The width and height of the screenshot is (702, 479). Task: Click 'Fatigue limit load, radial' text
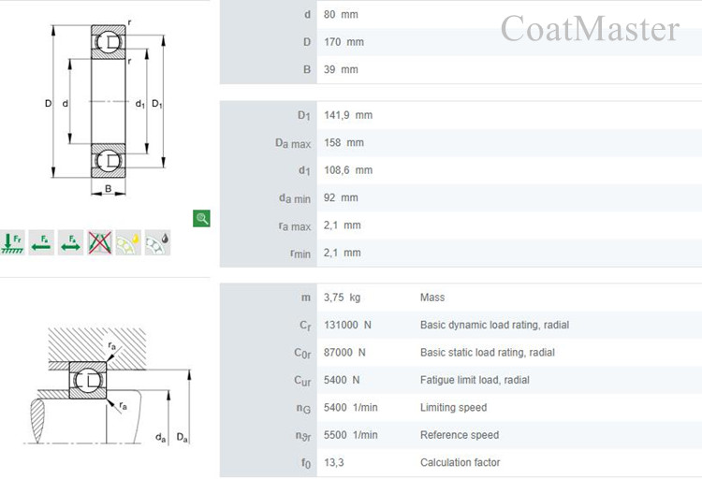click(475, 380)
